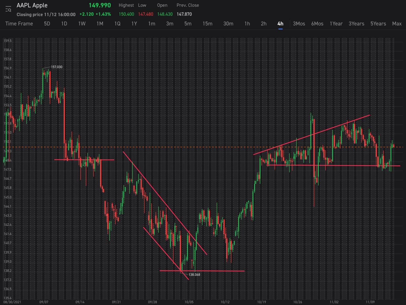Screen dimensions: 406x305
Task: Select the 5D time frame
Action: pyautogui.click(x=47, y=24)
